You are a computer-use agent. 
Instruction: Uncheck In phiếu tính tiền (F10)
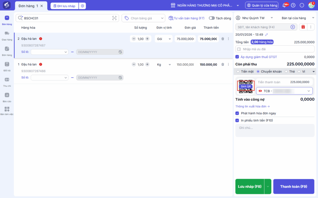pyautogui.click(x=237, y=121)
